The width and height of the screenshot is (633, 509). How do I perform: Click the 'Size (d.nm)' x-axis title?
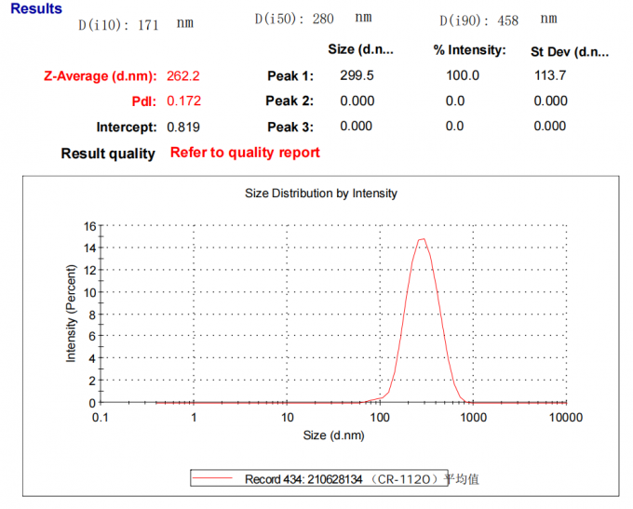(332, 435)
